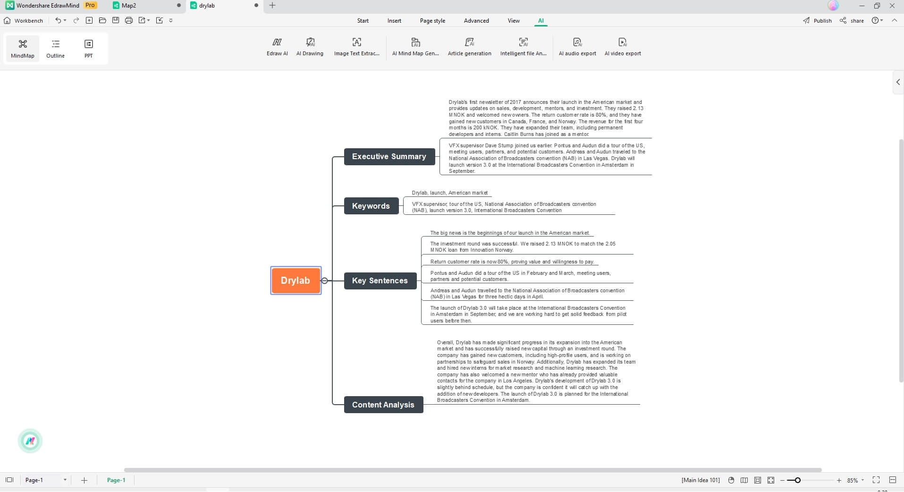Viewport: 904px width, 492px height.
Task: Click the expand-to-full-view status icon
Action: click(x=771, y=480)
